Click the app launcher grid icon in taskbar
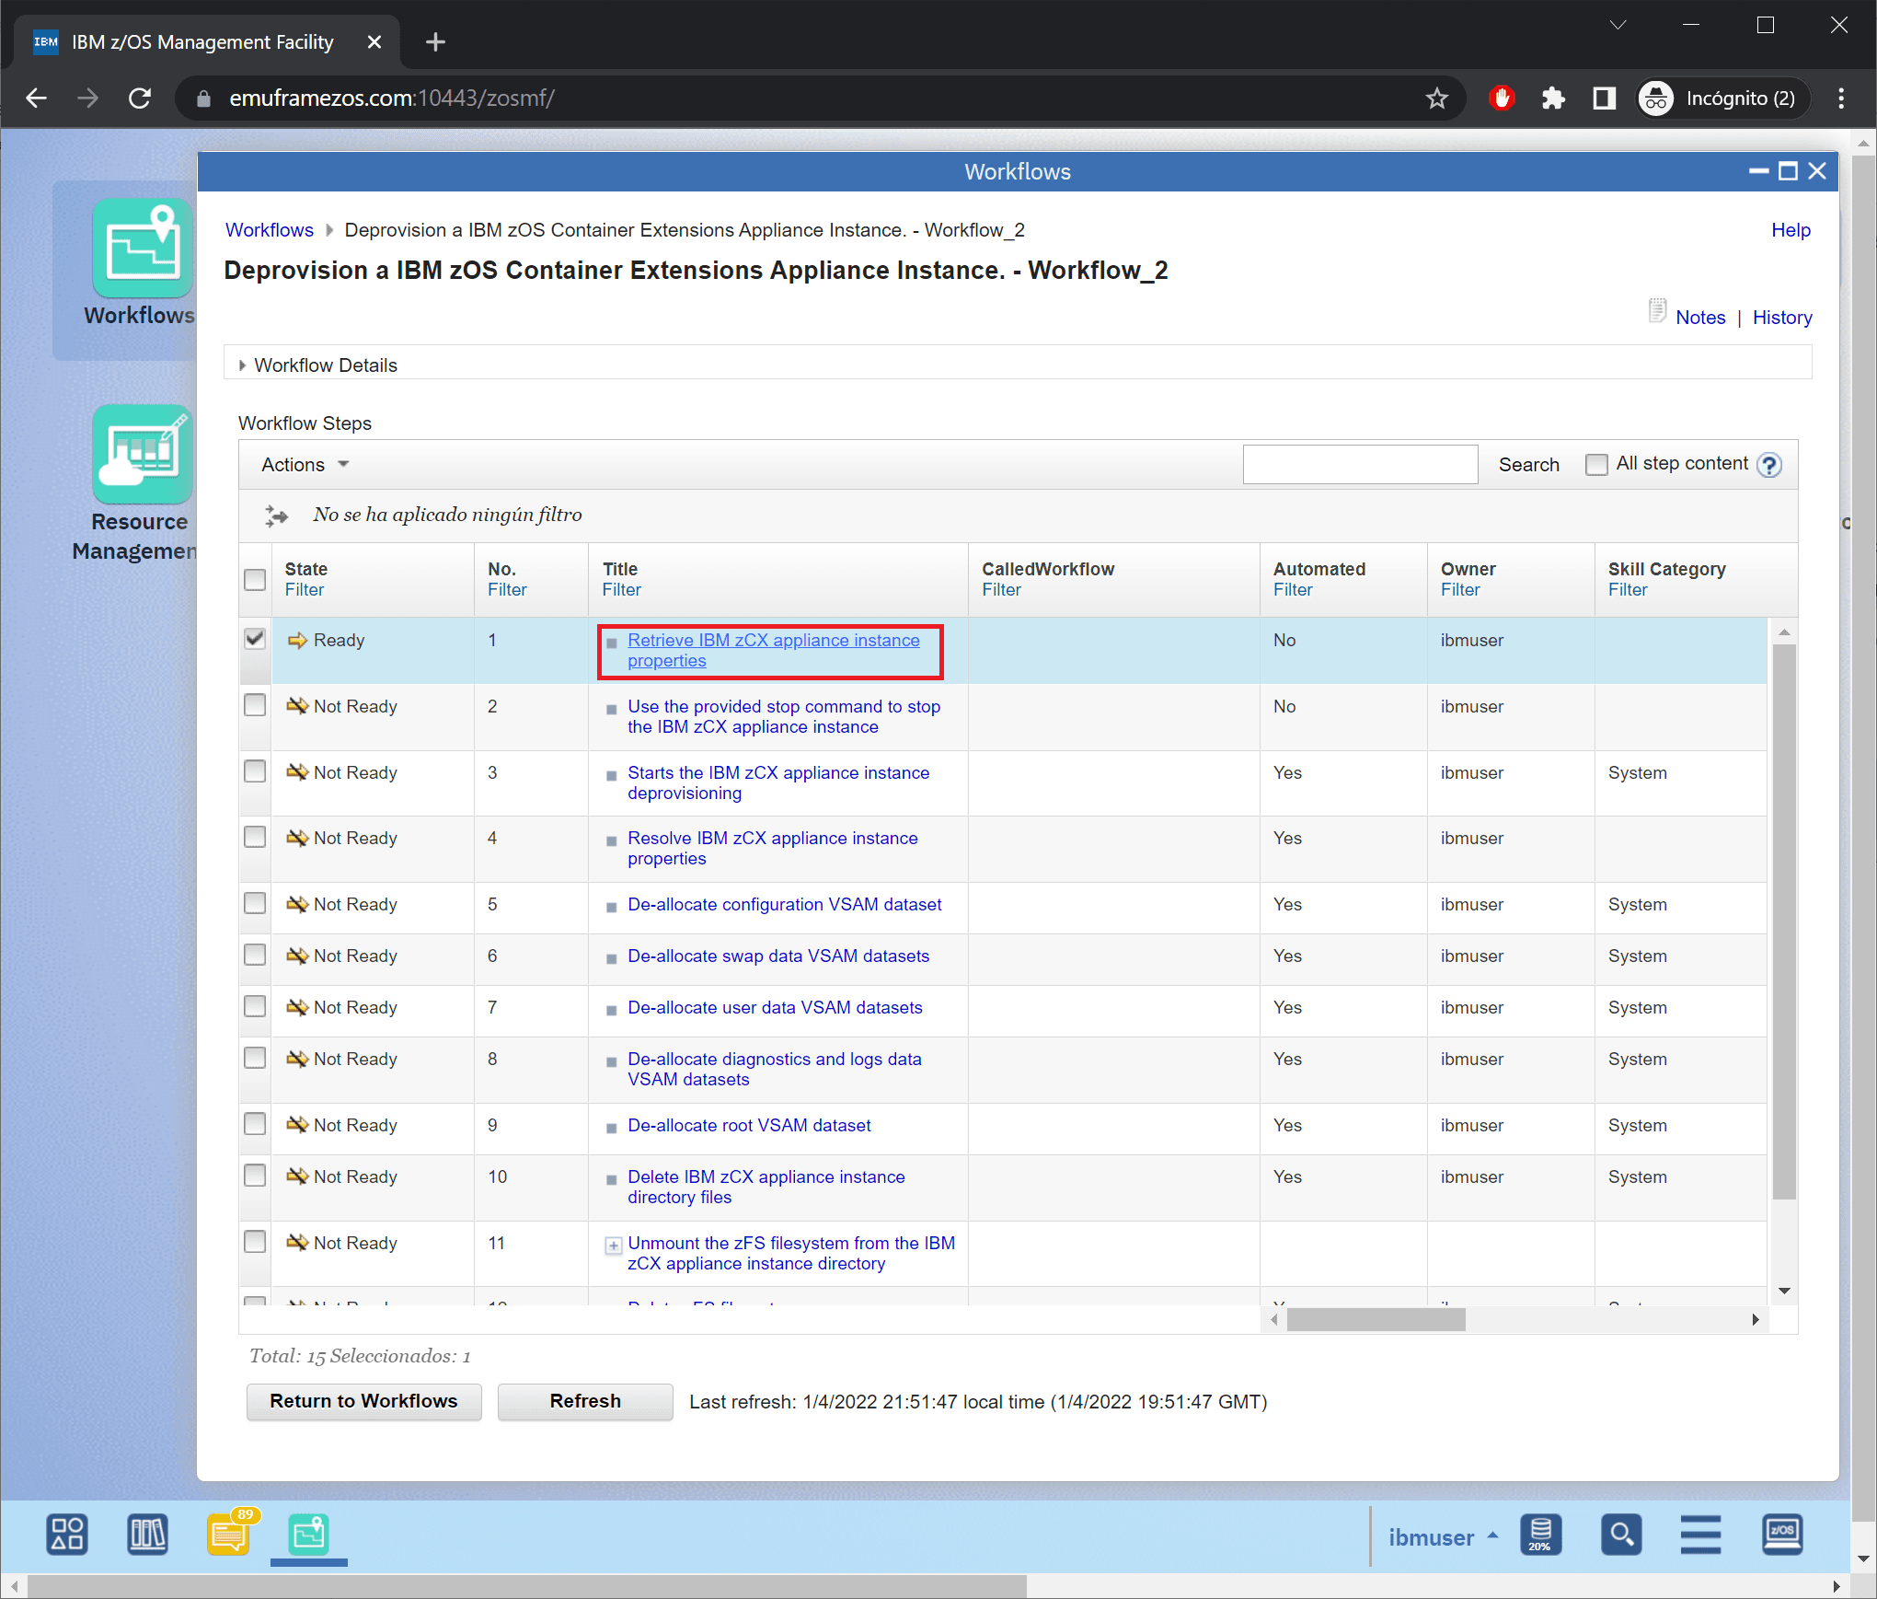 [67, 1535]
